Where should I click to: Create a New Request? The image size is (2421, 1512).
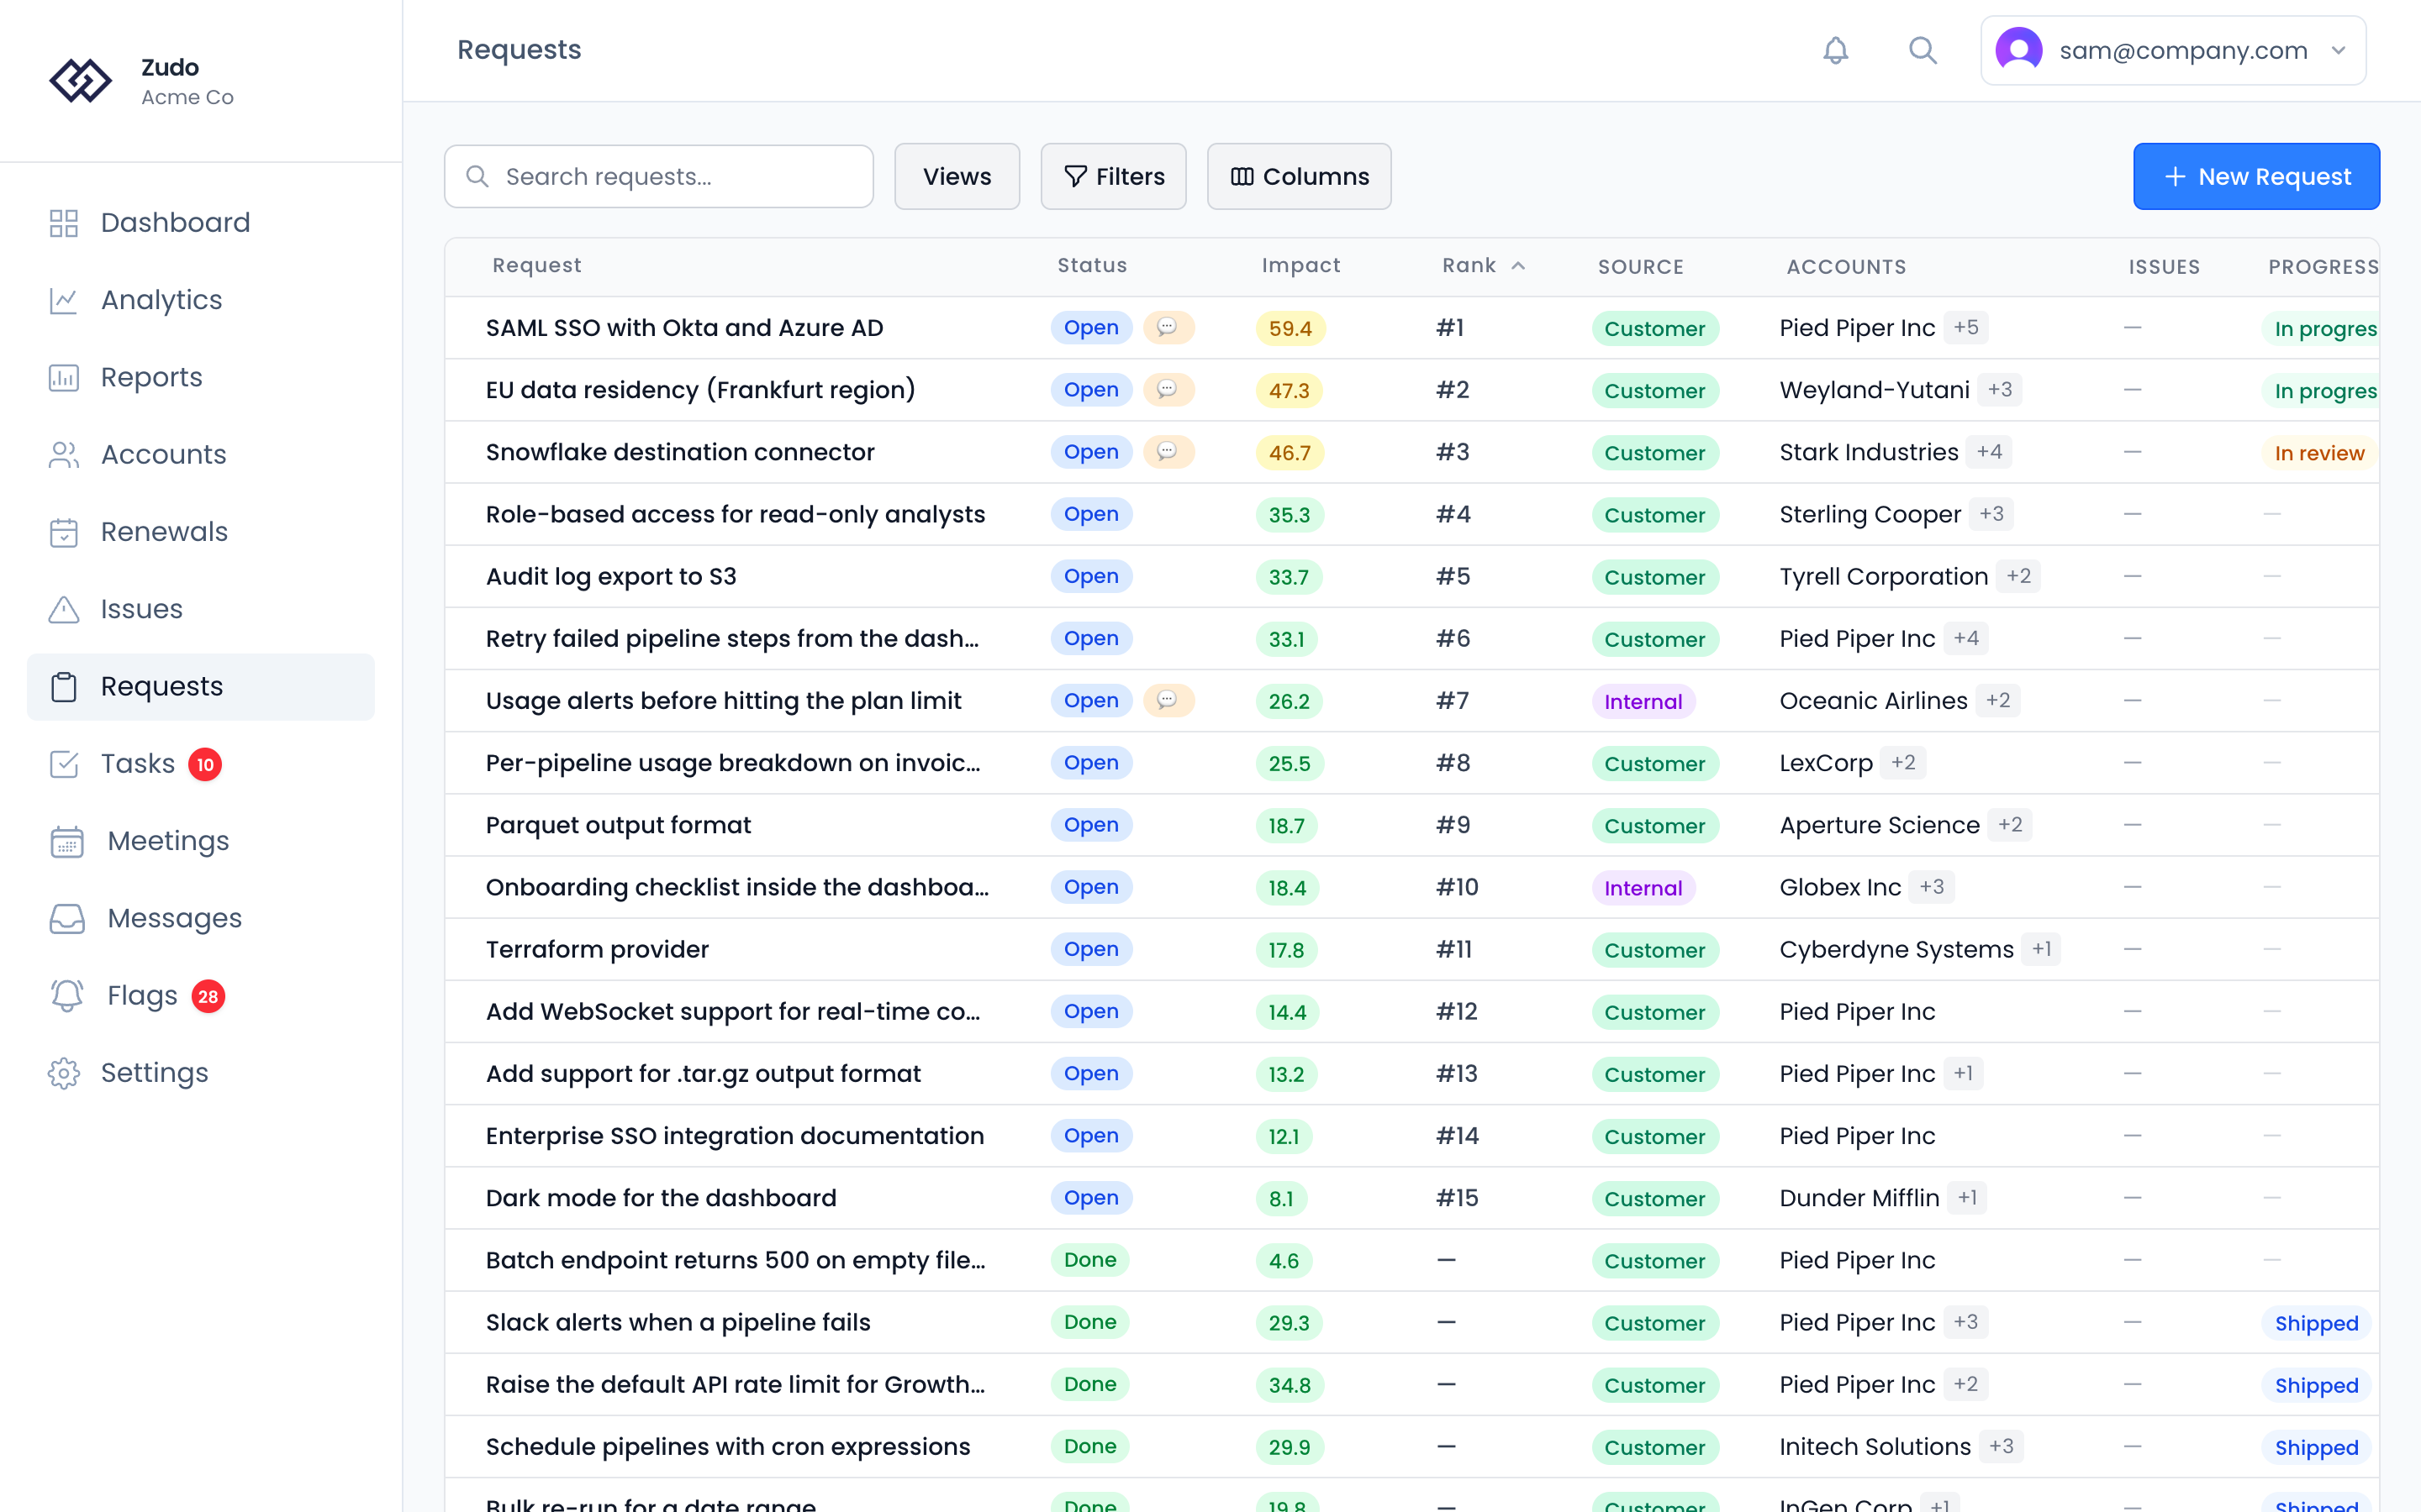tap(2256, 176)
